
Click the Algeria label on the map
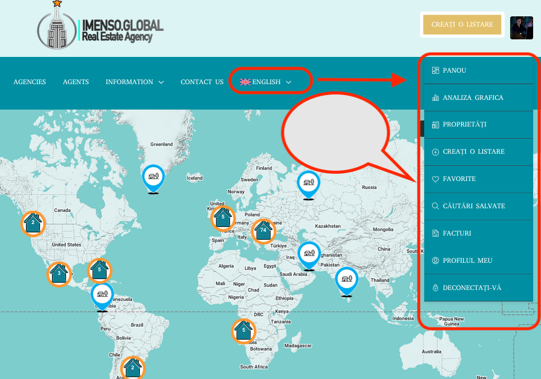click(226, 266)
